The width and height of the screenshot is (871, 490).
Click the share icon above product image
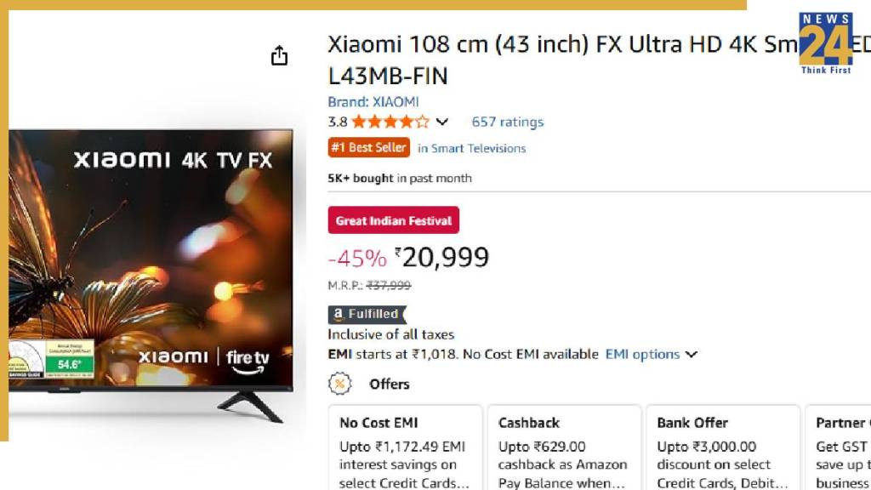(x=279, y=56)
